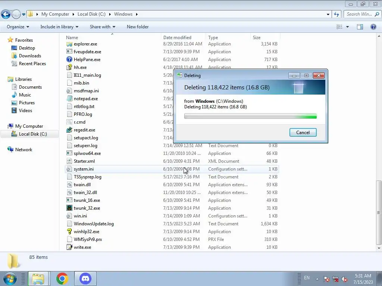This screenshot has width=382, height=286.
Task: Sort by the Date modified column header
Action: 177,38
